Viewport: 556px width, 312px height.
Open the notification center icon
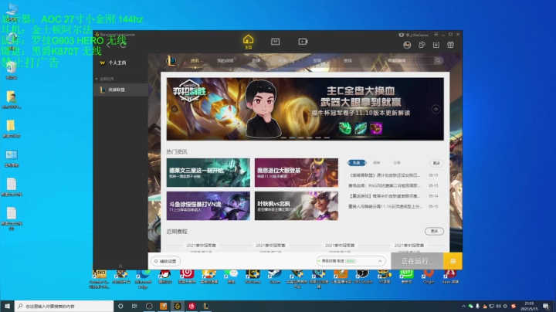click(x=546, y=306)
